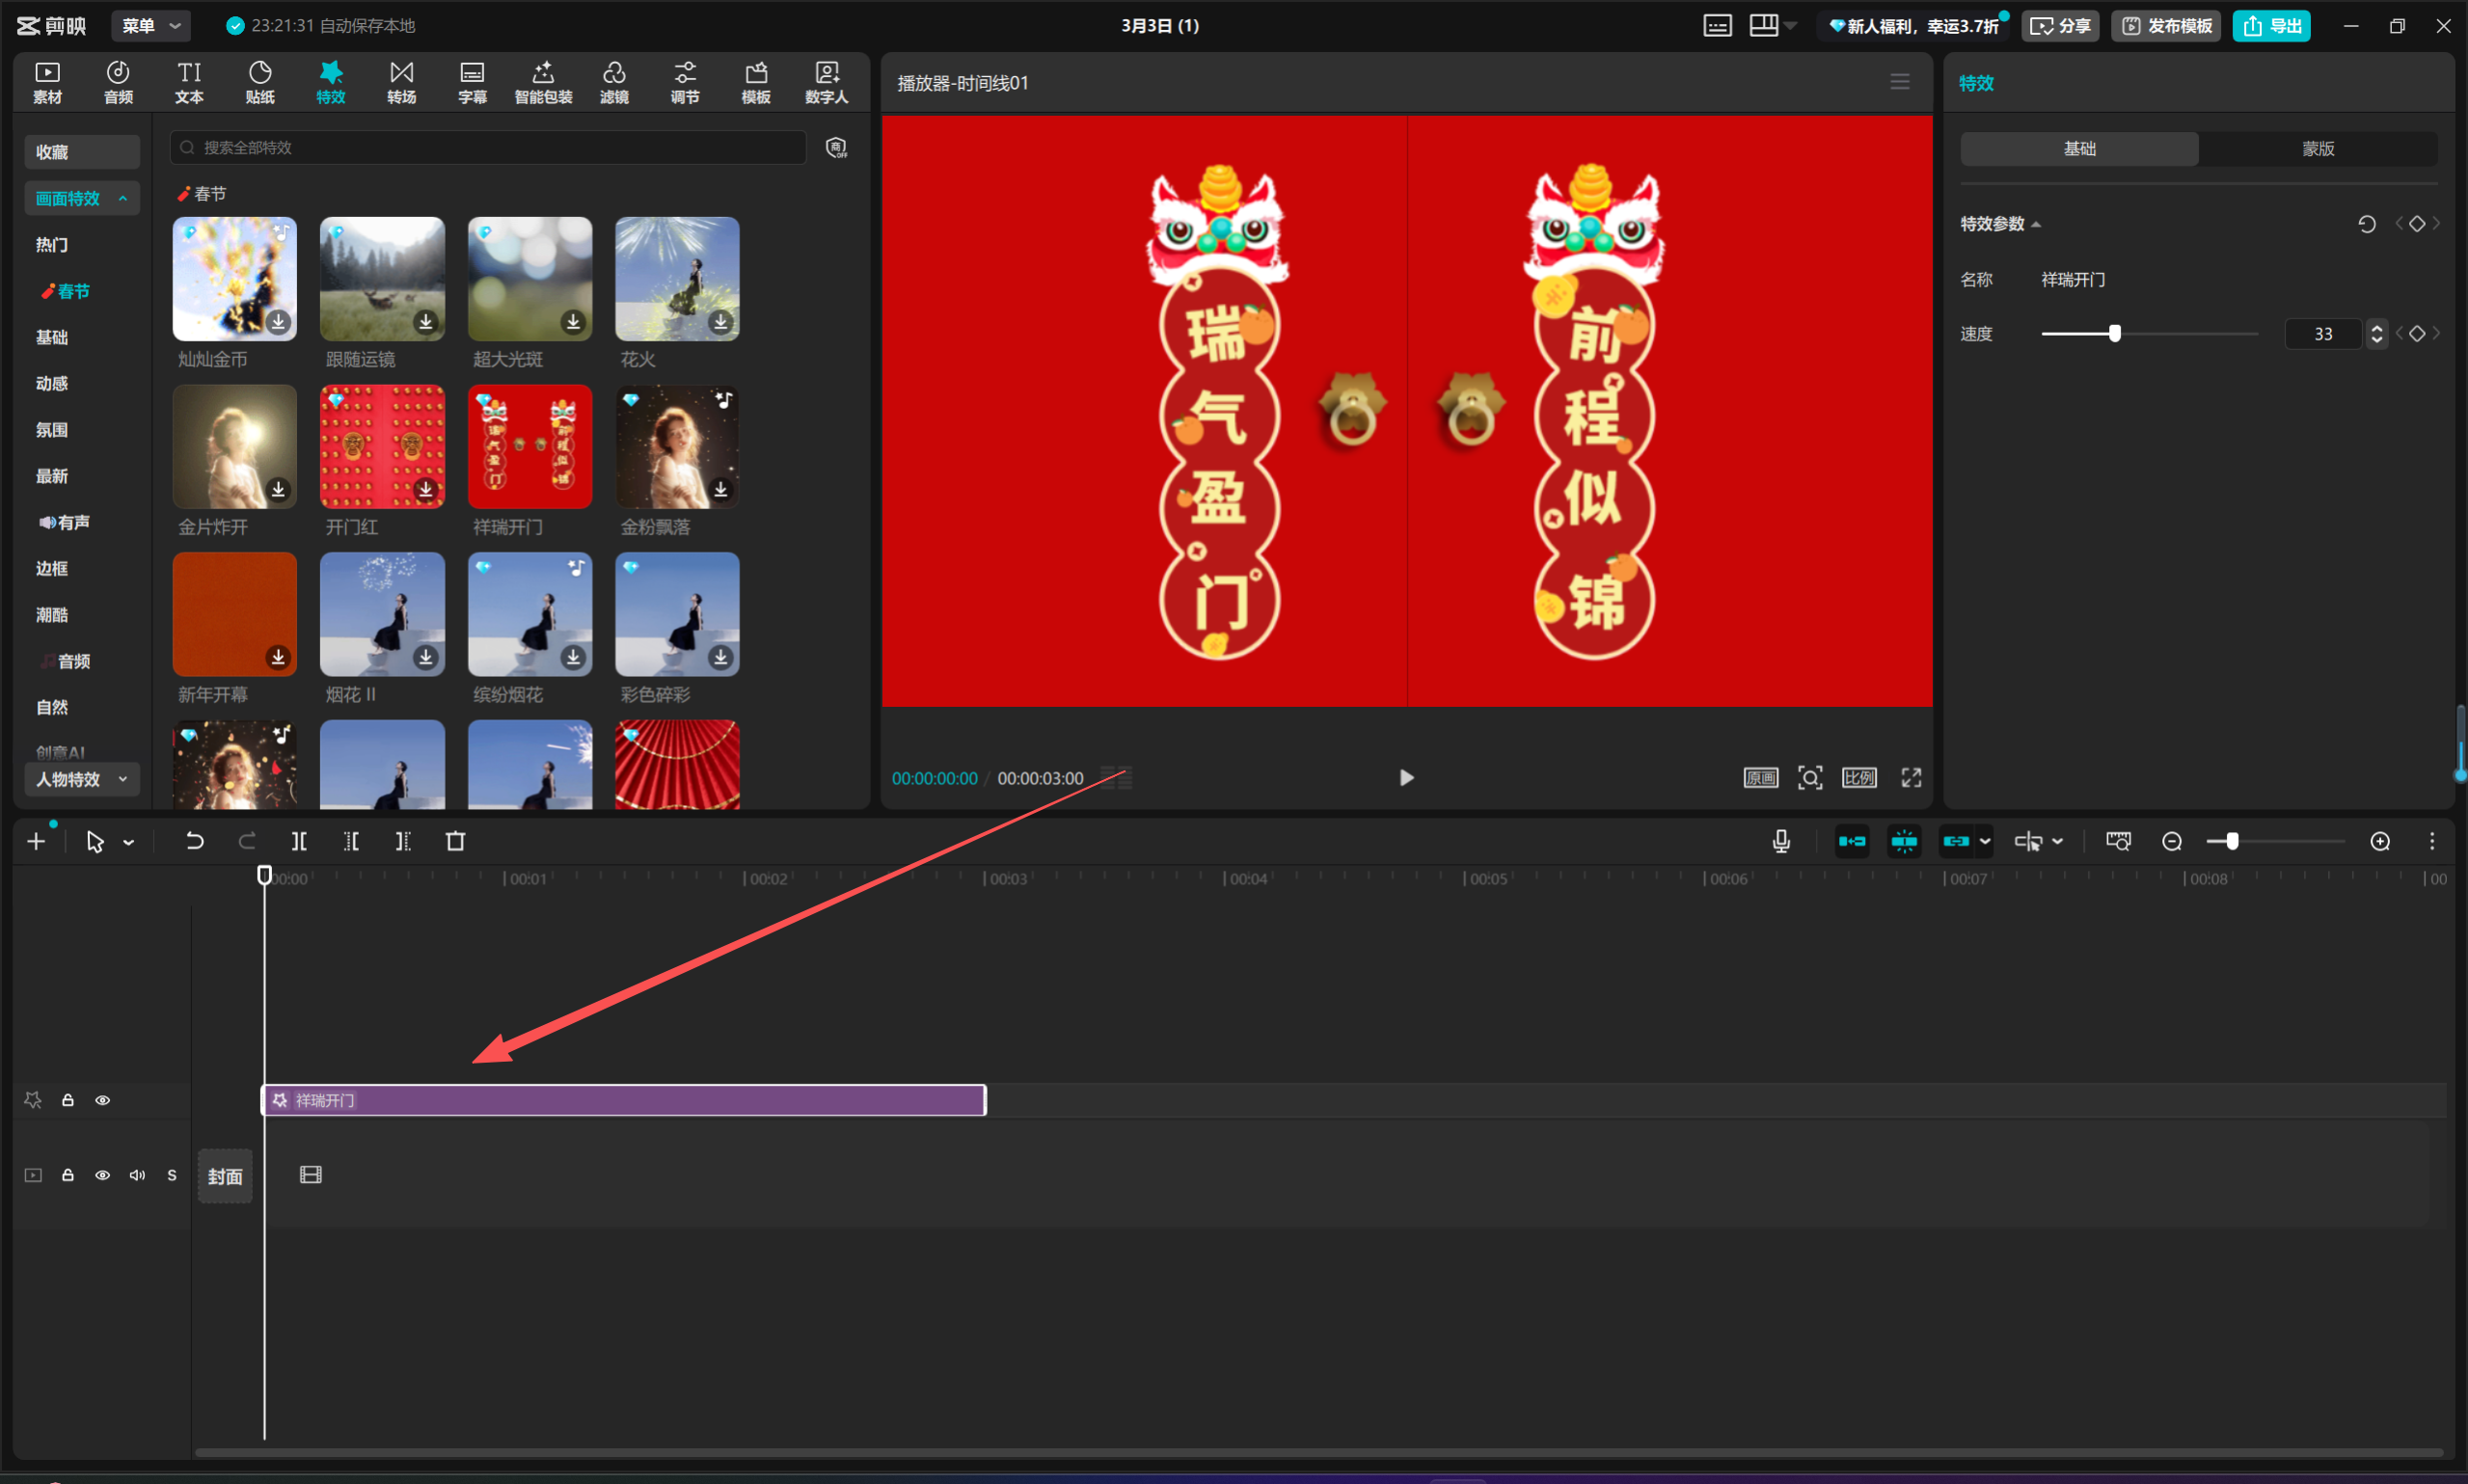This screenshot has width=2468, height=1484.
Task: Click the 导出 export button
Action: pyautogui.click(x=2271, y=26)
